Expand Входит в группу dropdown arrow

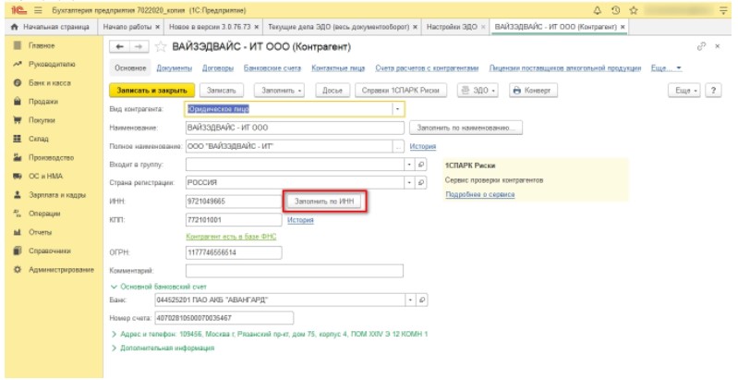click(409, 165)
